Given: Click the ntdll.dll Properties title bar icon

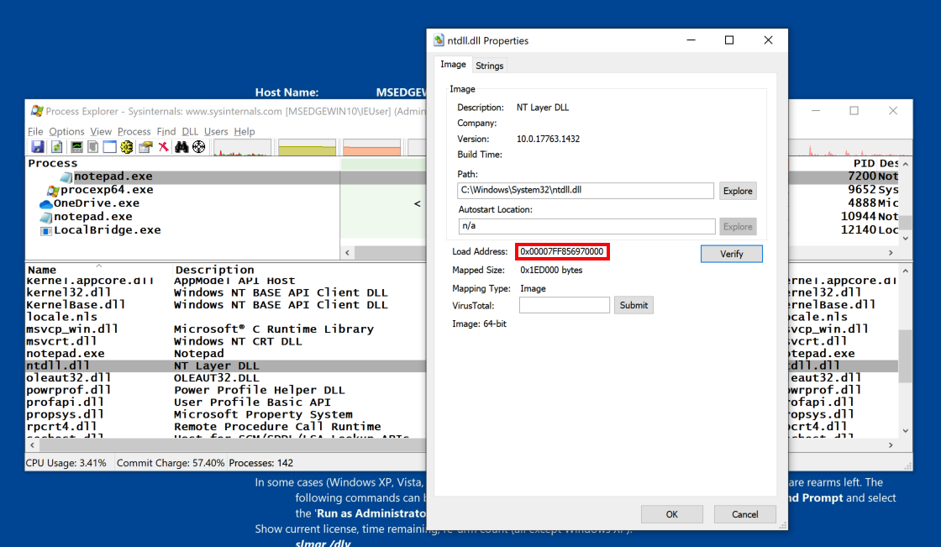Looking at the screenshot, I should [439, 40].
